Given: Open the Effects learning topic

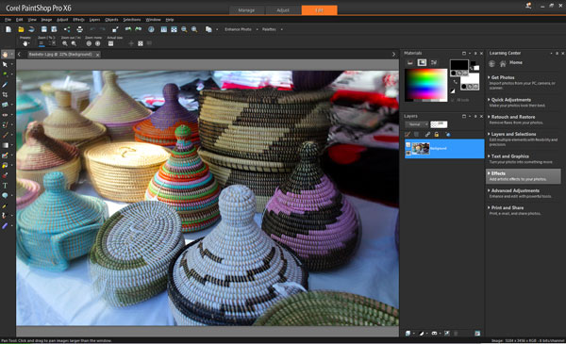Looking at the screenshot, I should click(x=524, y=176).
